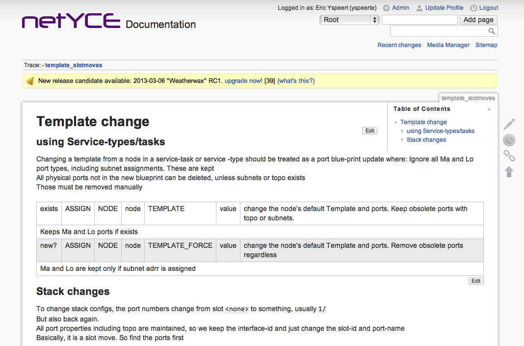Viewport: 524px width, 346px height.
Task: Click the pencil edit page icon
Action: [x=509, y=124]
